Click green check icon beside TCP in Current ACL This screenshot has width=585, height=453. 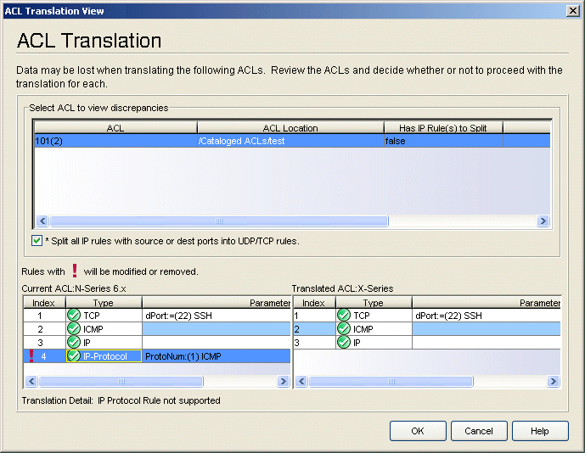point(74,316)
